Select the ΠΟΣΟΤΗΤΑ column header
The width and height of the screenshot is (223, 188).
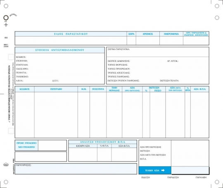click(98, 89)
